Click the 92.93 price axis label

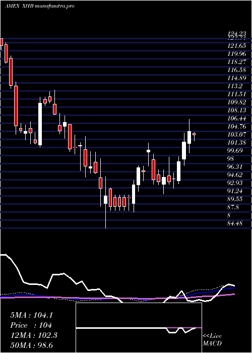point(235,183)
